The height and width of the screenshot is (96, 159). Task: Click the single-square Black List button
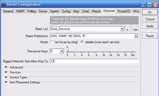pos(128,29)
